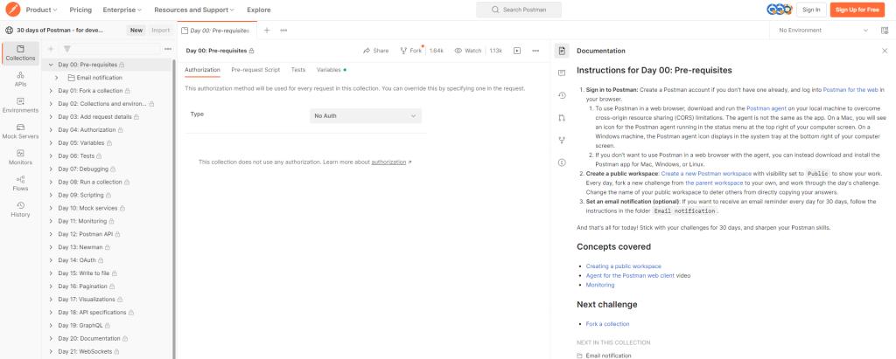
Task: Click the Share icon button
Action: point(376,51)
